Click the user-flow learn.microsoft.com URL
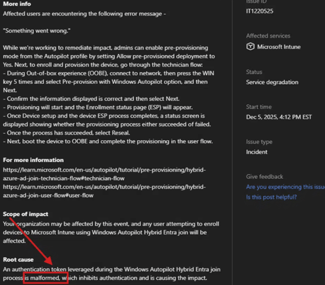The height and width of the screenshot is (285, 325). click(x=104, y=191)
